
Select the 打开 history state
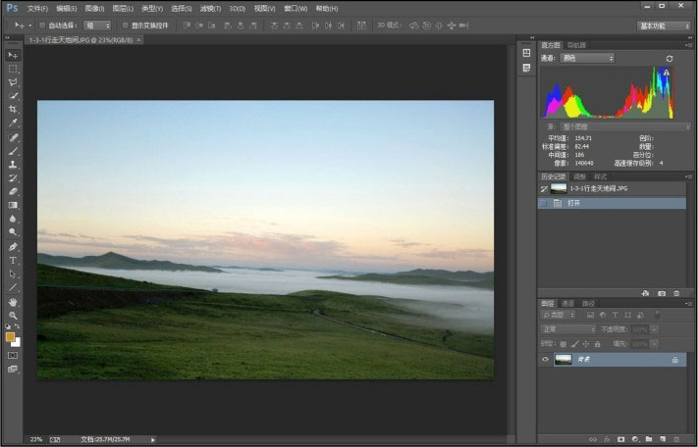(x=574, y=203)
